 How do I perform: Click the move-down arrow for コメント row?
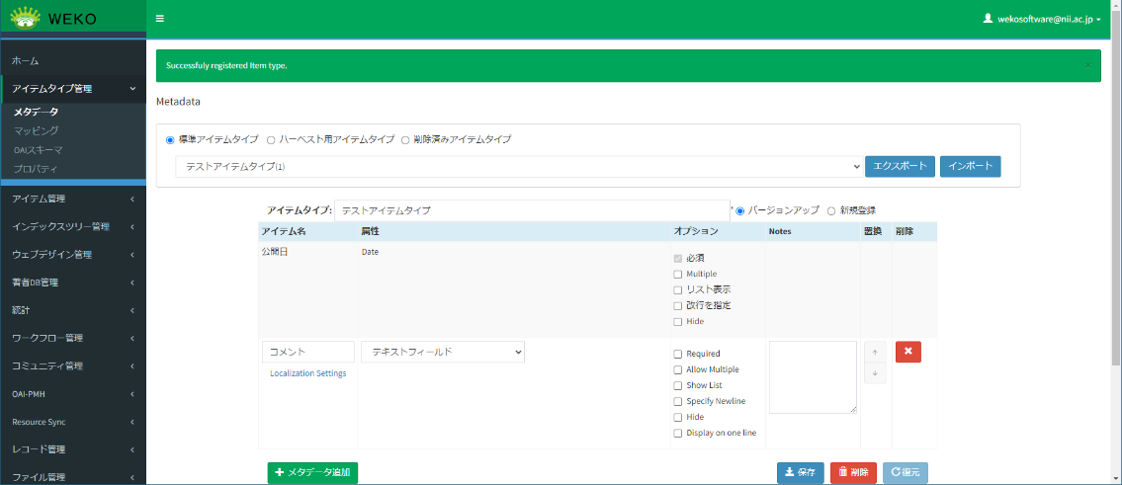pyautogui.click(x=875, y=372)
